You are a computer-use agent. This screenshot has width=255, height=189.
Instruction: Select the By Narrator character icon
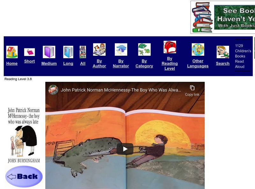coord(121,50)
